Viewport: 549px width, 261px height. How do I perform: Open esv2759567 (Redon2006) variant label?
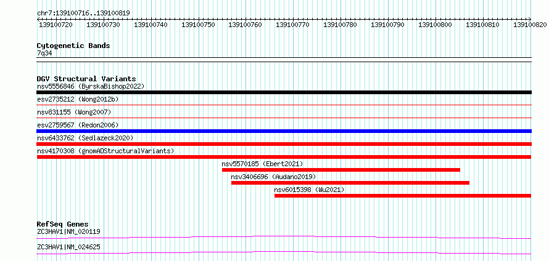[78, 125]
